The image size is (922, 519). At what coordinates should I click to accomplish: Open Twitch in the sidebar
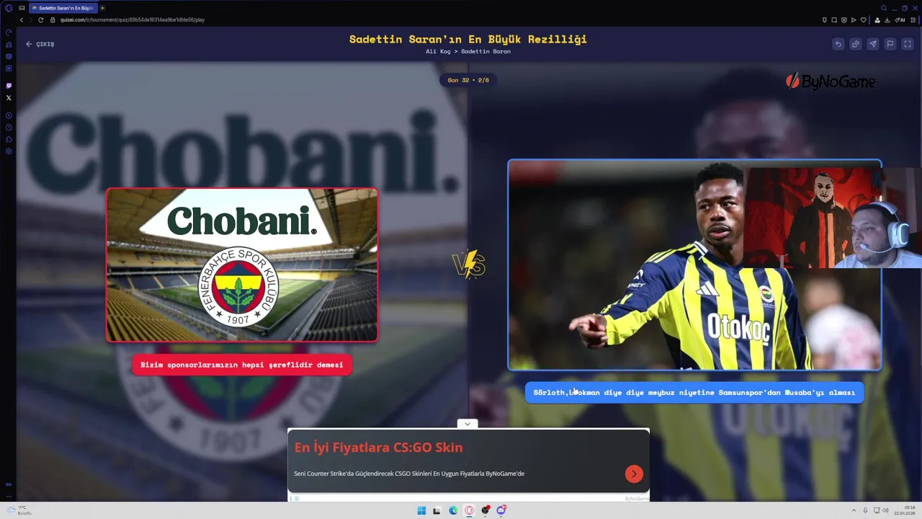pos(9,85)
